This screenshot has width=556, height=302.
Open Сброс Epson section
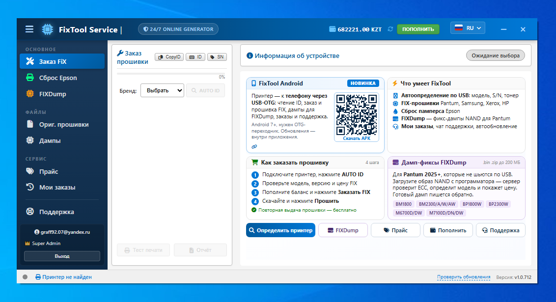tap(62, 78)
